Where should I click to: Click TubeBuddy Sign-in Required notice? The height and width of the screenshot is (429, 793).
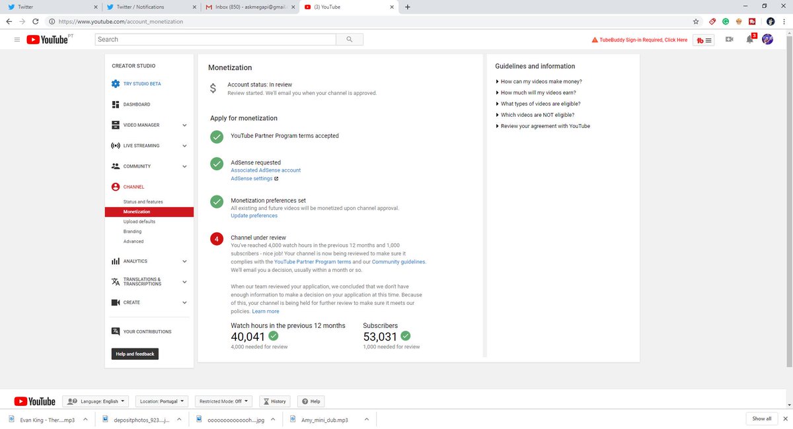pos(640,40)
